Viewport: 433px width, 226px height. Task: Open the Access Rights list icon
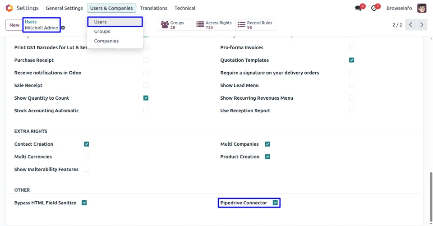click(200, 25)
